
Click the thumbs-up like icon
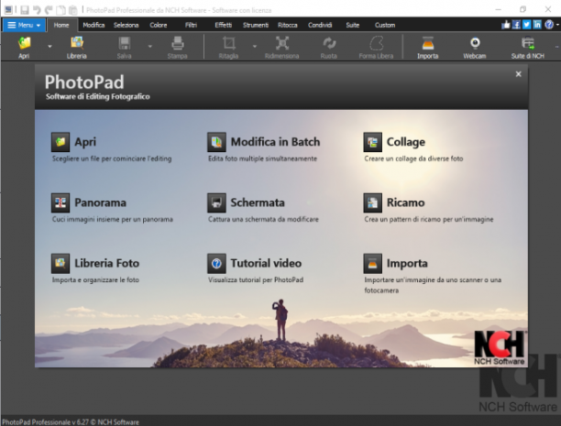[x=506, y=25]
